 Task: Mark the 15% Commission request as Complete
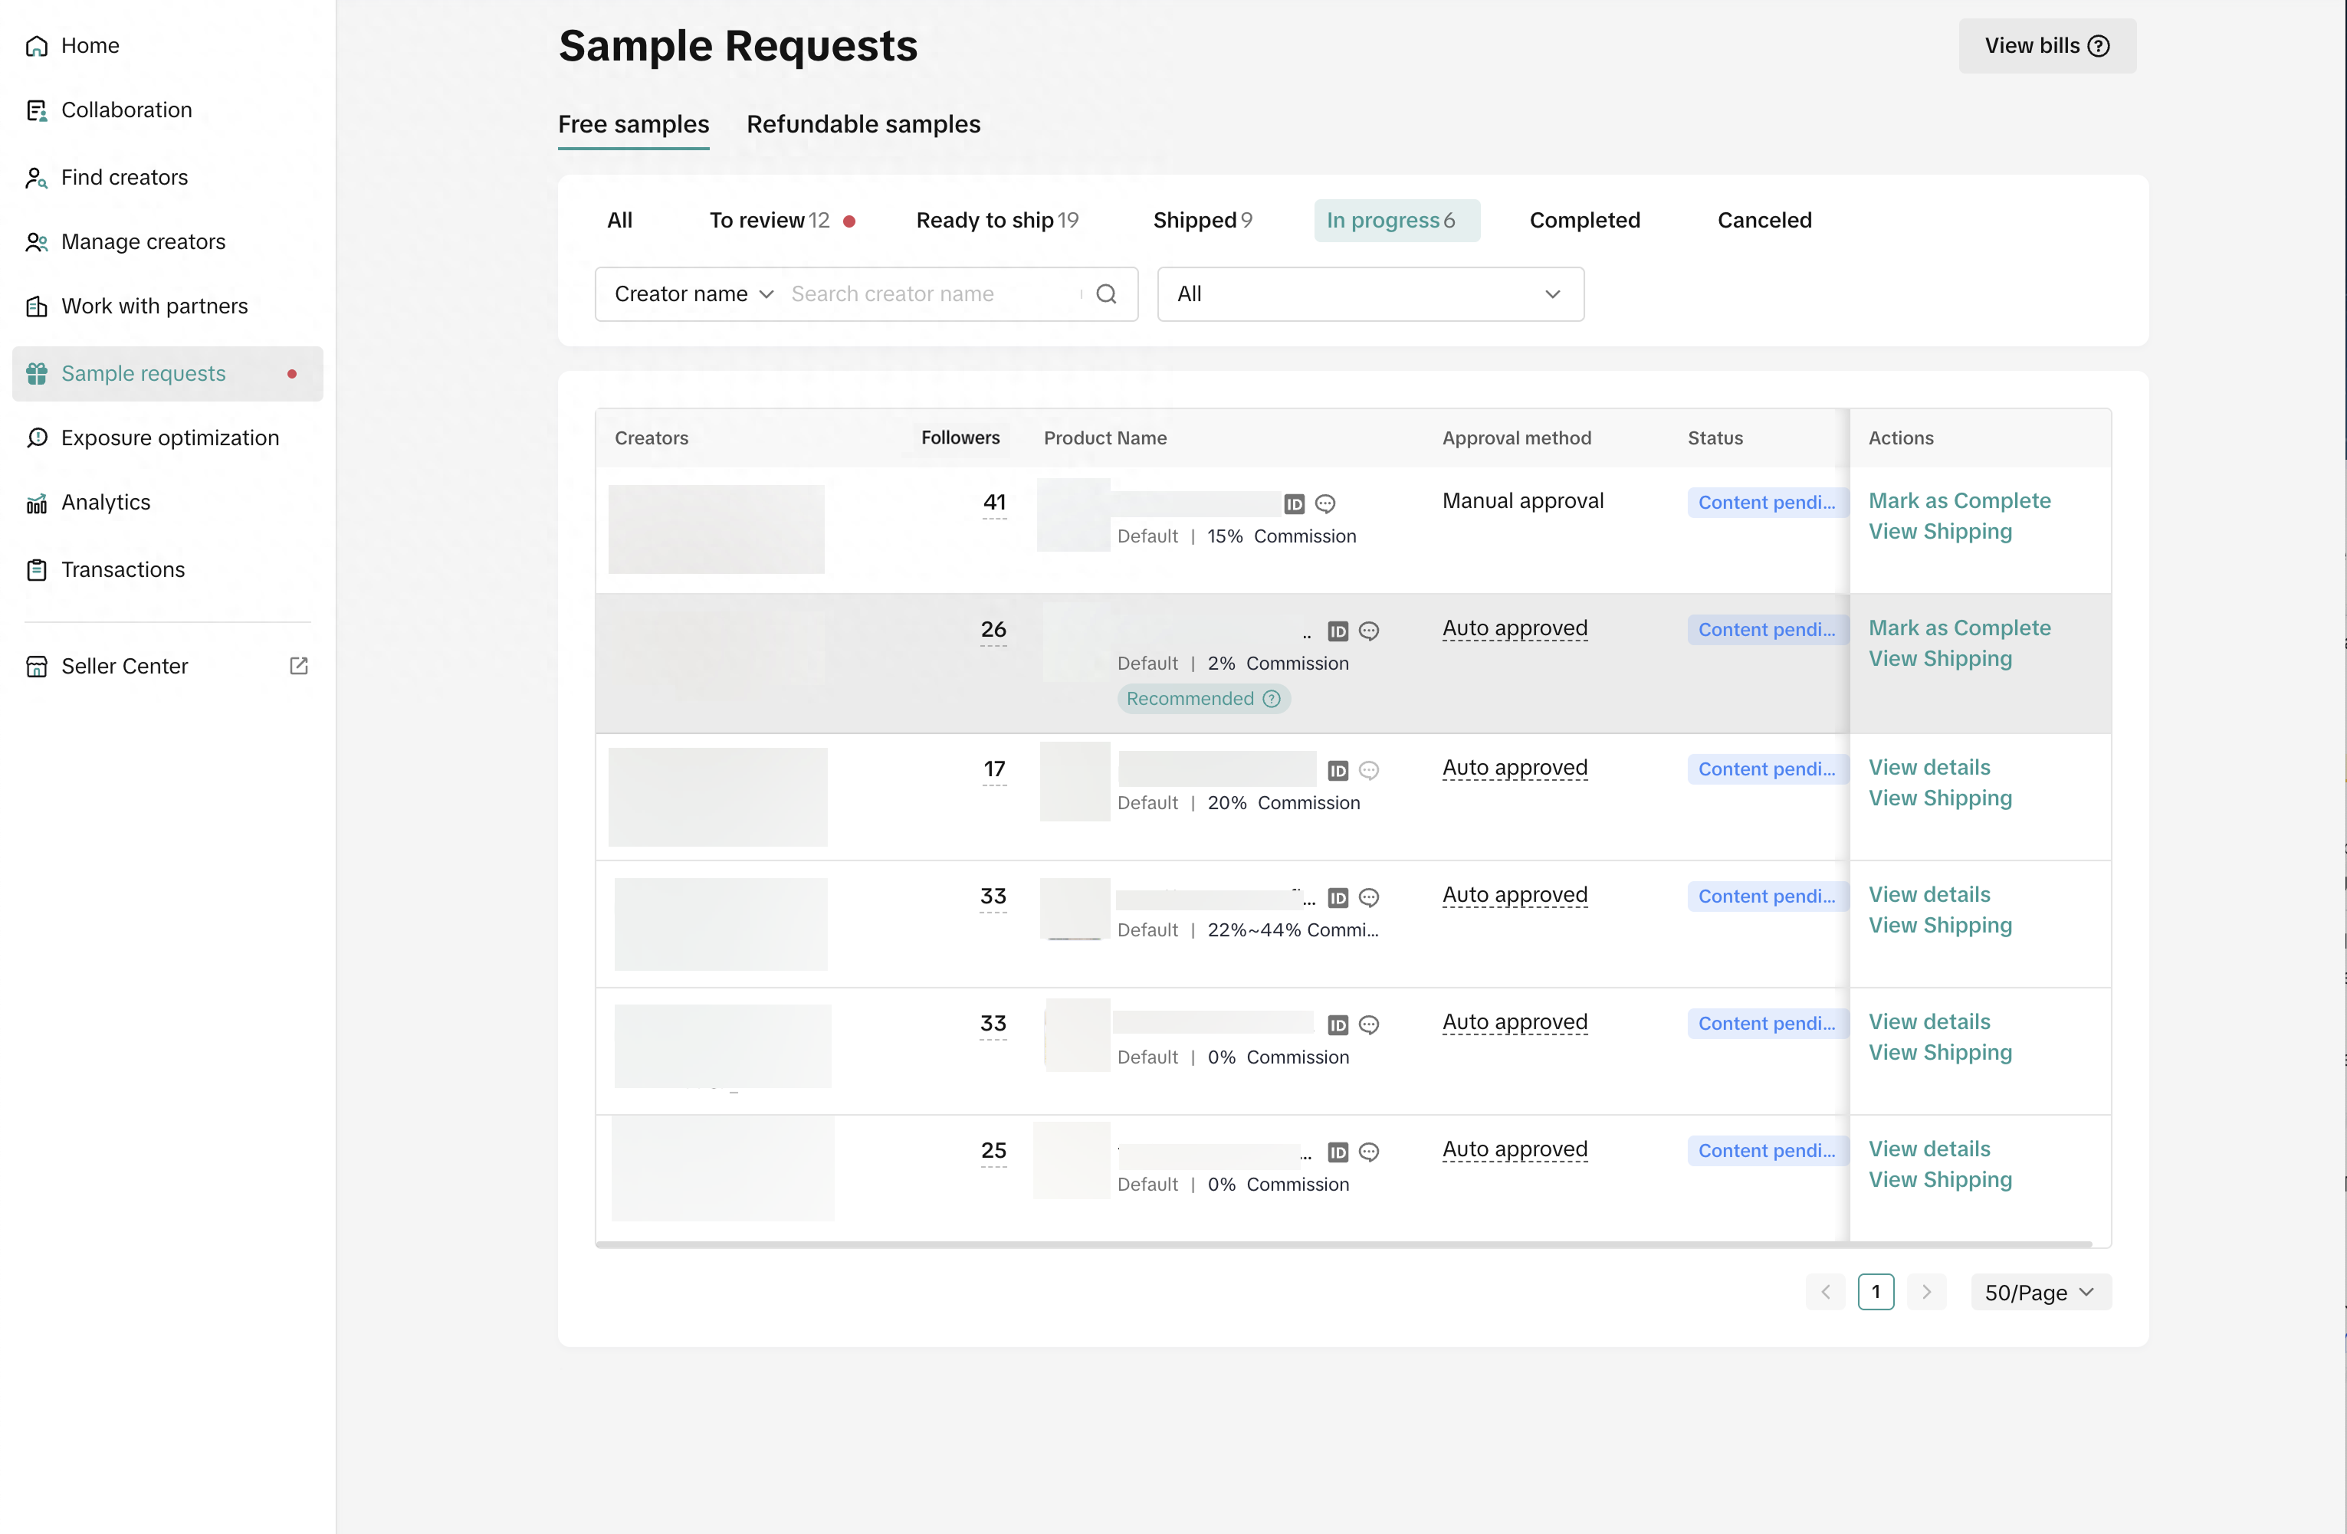click(x=1959, y=501)
